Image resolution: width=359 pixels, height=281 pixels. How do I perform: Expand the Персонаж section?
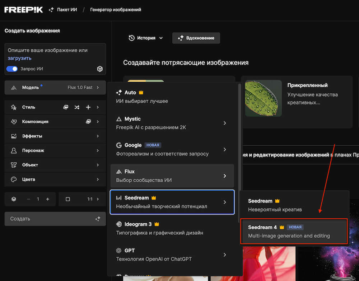[55, 150]
